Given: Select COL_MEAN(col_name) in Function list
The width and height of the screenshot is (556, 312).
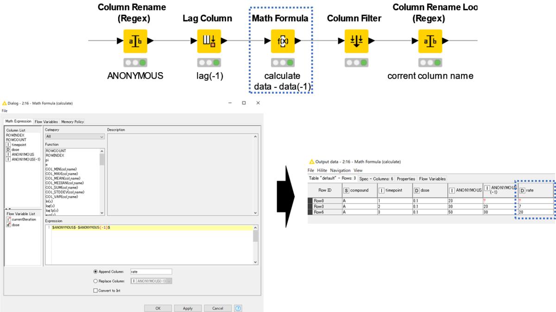Looking at the screenshot, I should 63,178.
